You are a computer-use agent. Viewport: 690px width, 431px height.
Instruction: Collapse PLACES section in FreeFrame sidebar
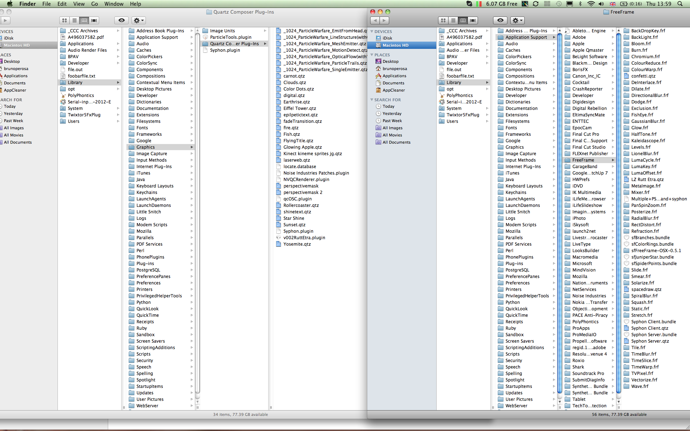(x=372, y=55)
